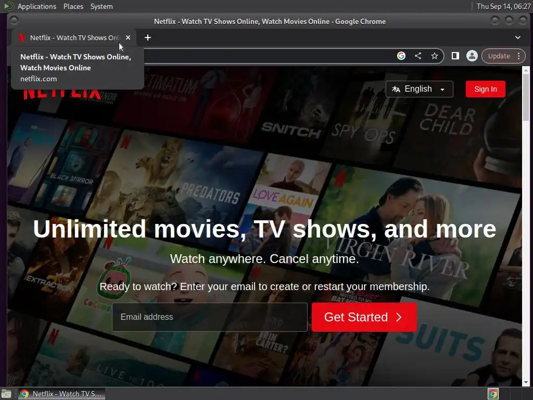The width and height of the screenshot is (533, 400).
Task: Click the top-left panel applications icon
Action: (x=8, y=6)
